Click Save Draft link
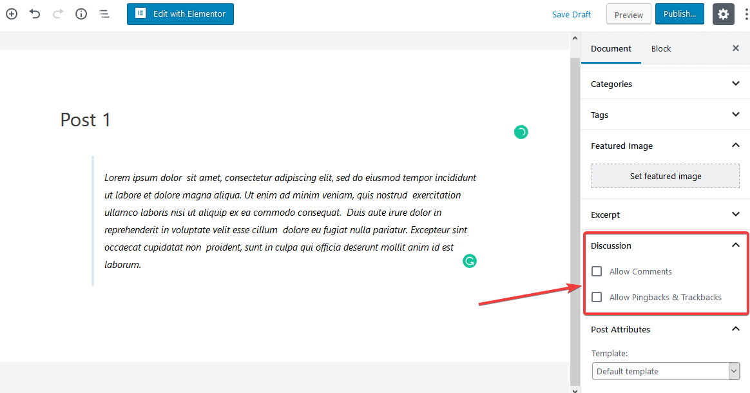The image size is (750, 393). (x=571, y=14)
